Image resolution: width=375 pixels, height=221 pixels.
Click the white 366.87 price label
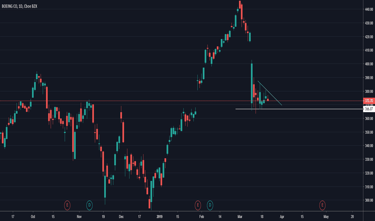(369, 109)
